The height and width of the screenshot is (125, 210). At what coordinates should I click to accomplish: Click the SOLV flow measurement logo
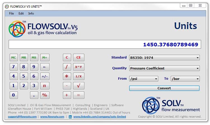tap(171, 106)
